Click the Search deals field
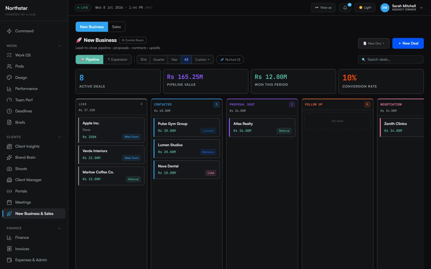The image size is (431, 269). 391,59
